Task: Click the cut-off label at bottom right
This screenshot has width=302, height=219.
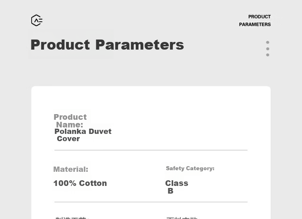Action: pyautogui.click(x=182, y=218)
